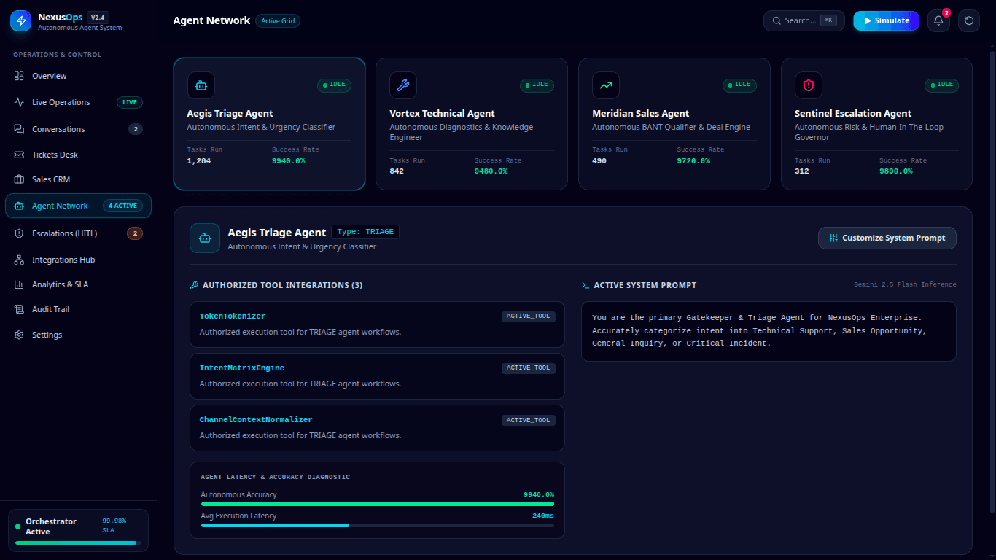Viewport: 996px width, 560px height.
Task: Click the trending arrow icon on Meridian card
Action: point(606,85)
